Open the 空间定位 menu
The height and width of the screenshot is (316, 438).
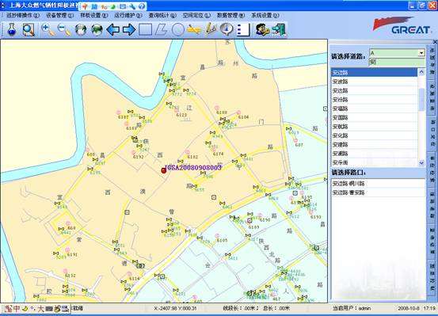(196, 15)
